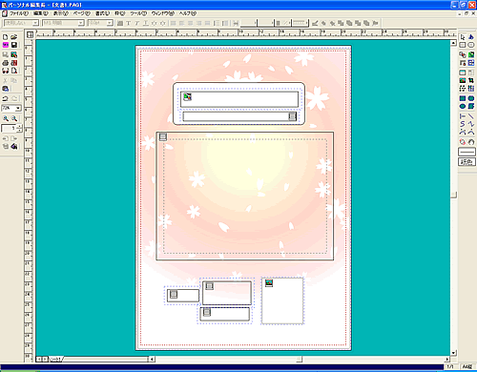Open the ウィンドウ (Window) menu

[163, 13]
